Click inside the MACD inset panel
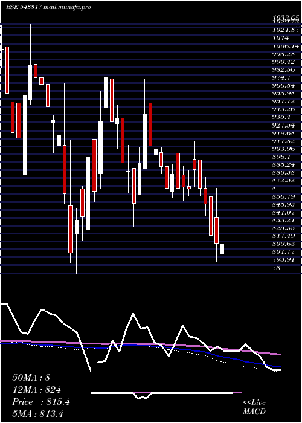Viewport: 302px width, 423px height. point(166,393)
